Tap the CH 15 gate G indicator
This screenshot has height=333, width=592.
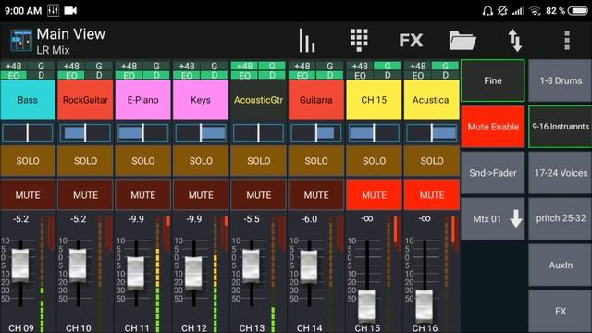tap(388, 66)
